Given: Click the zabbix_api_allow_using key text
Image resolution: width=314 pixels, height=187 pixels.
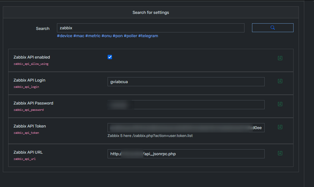Looking at the screenshot, I should pyautogui.click(x=31, y=64).
